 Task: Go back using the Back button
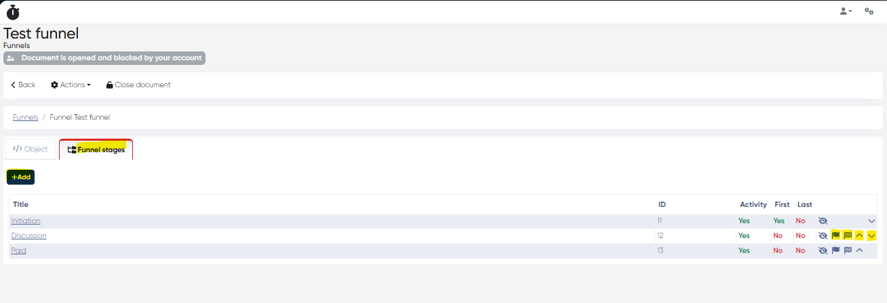click(23, 85)
